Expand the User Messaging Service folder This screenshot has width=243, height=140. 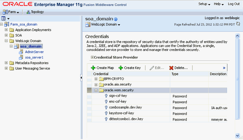(x=6, y=68)
